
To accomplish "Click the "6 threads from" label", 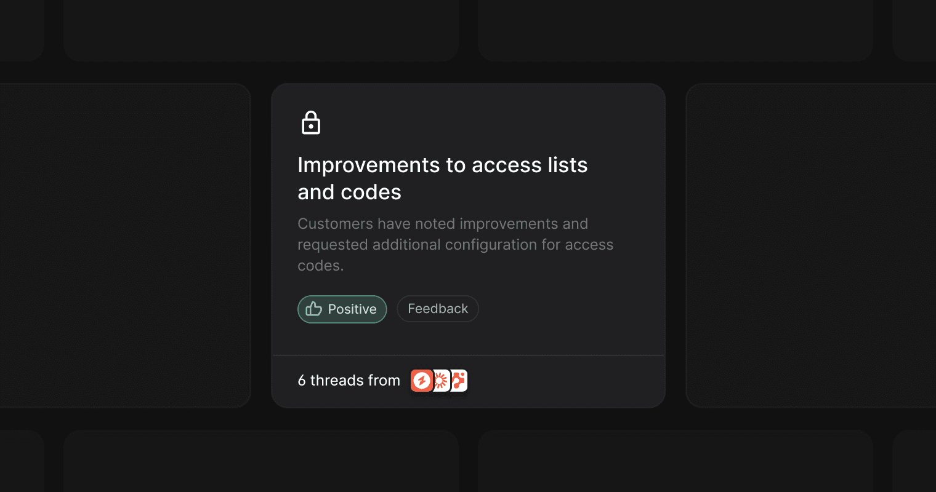I will (349, 381).
